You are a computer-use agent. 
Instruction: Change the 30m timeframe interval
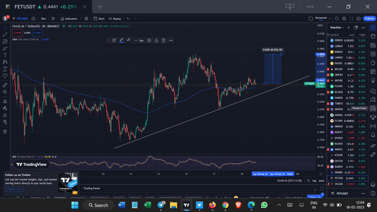(43, 19)
